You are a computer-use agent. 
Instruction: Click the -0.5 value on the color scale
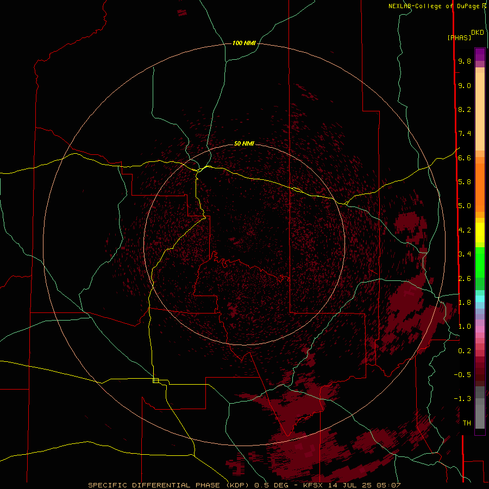coord(462,375)
